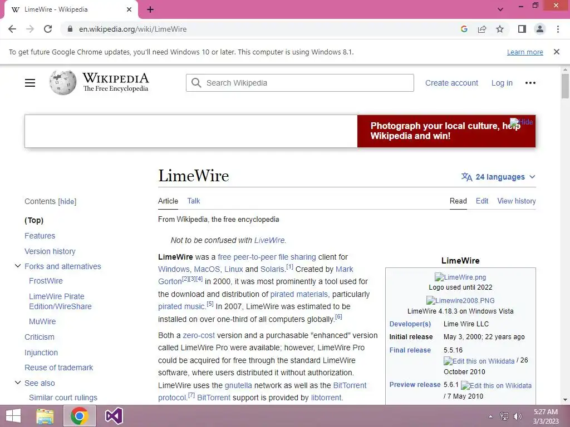Go back to the previous page
Screen dimensions: 570x427
click(12, 29)
